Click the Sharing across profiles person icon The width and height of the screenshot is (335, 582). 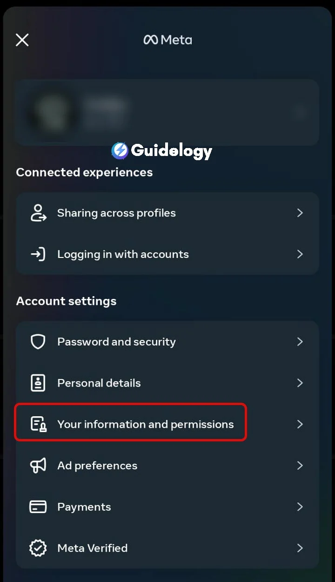pos(38,213)
